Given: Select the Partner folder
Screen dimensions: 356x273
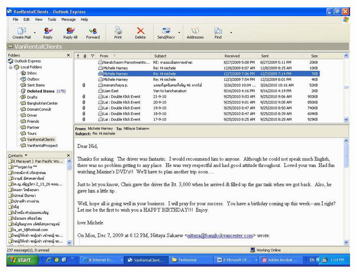Looking at the screenshot, I should 30,128.
